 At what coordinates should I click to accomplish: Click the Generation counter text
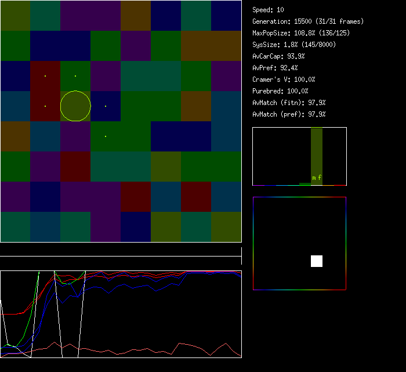[x=308, y=21]
